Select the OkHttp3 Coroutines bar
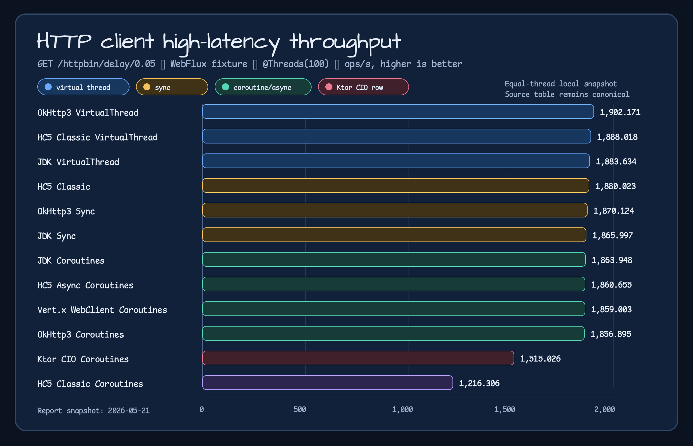693x446 pixels. 393,333
